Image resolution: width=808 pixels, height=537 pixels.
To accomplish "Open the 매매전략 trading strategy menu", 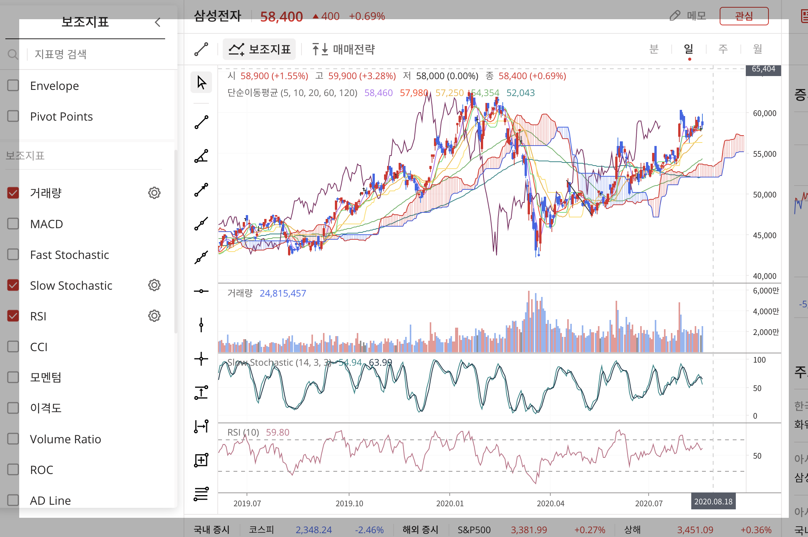I will click(x=343, y=49).
